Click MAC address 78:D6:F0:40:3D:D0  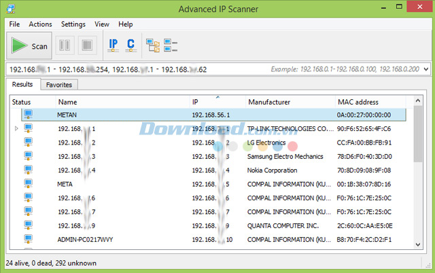click(364, 157)
